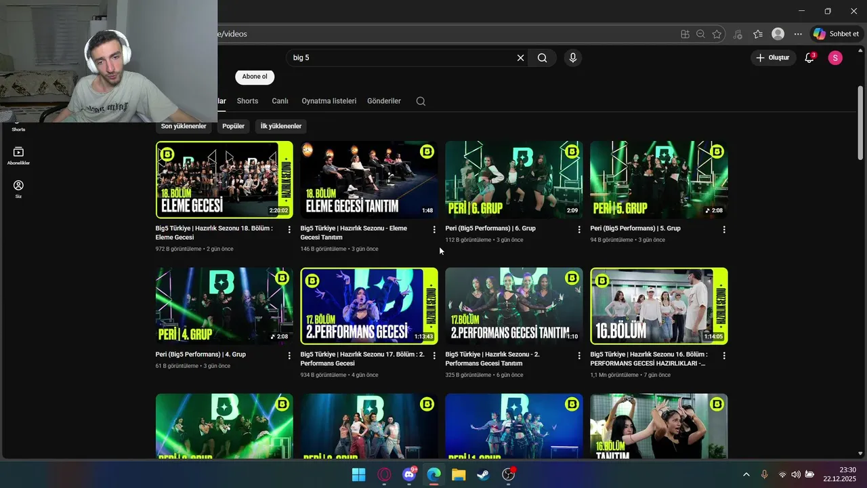Open the Edge browser profile icon
The height and width of the screenshot is (488, 867).
point(778,34)
